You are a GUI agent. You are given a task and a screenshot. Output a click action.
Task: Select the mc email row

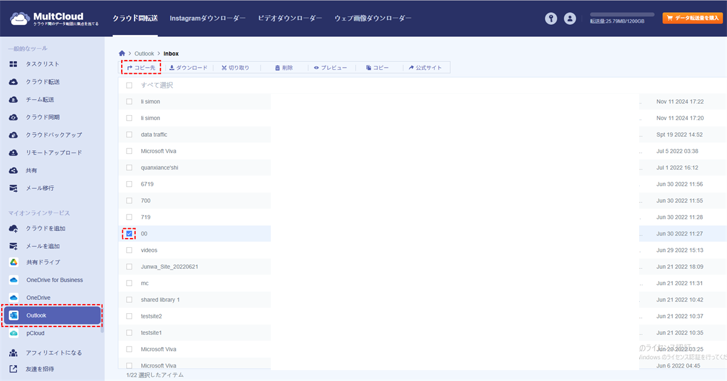(423, 283)
